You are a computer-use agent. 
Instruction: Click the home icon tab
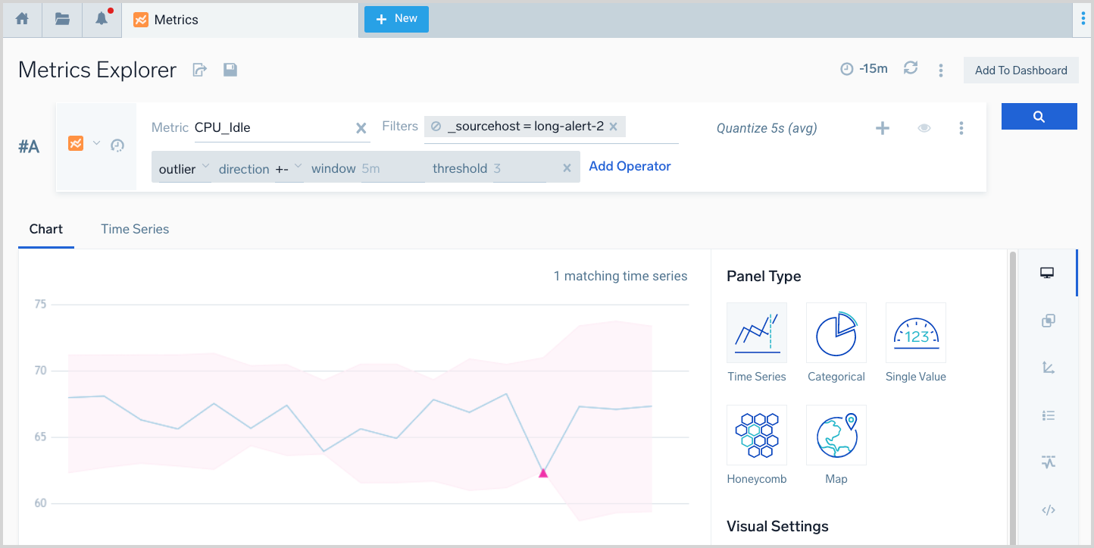(22, 20)
